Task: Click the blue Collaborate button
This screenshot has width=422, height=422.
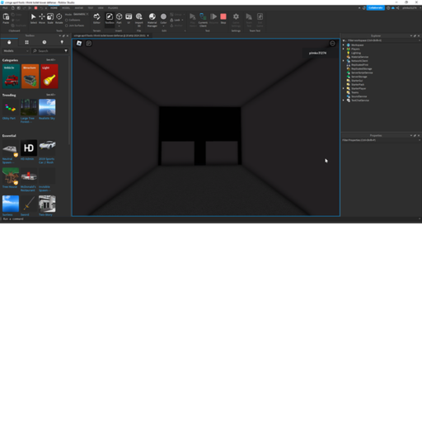Action: point(376,8)
